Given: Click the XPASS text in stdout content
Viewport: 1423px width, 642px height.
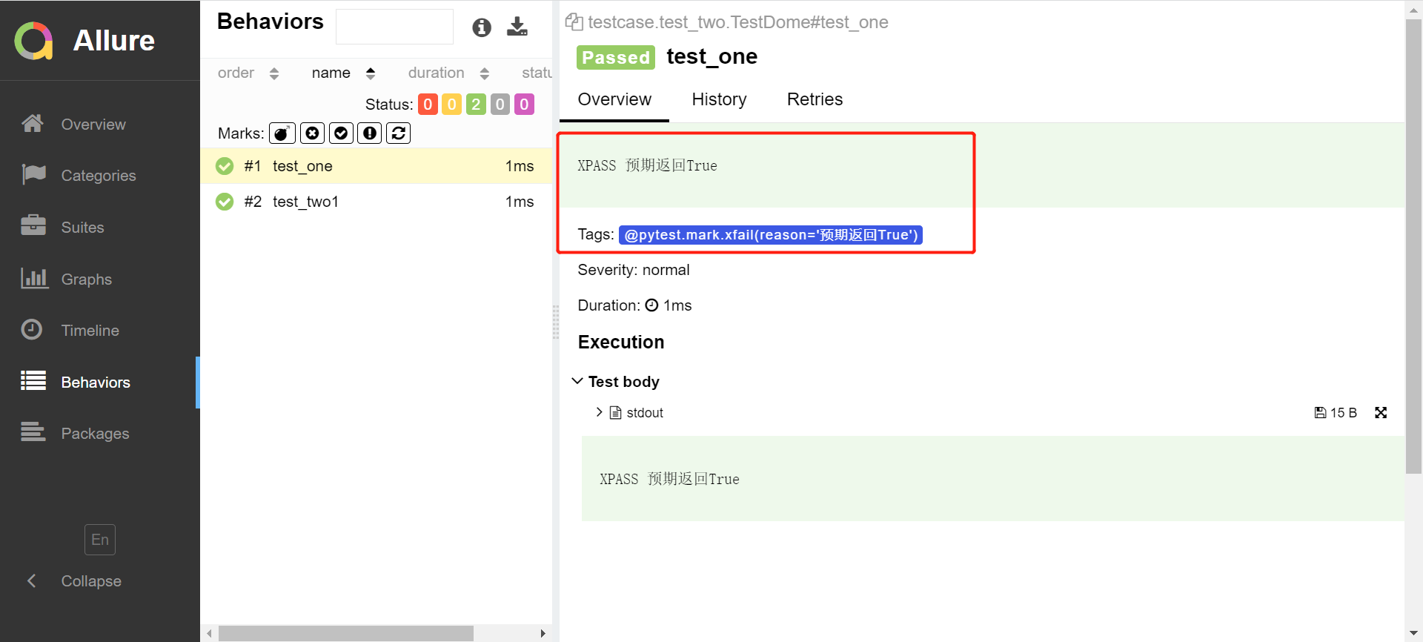Looking at the screenshot, I should coord(669,479).
